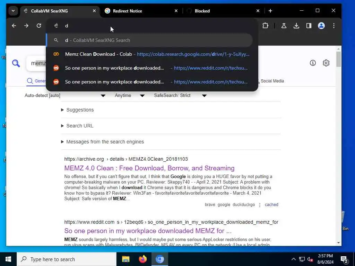Viewport: 355px width, 266px height.
Task: Open 'So one person in my workplace' result
Action: point(148,231)
